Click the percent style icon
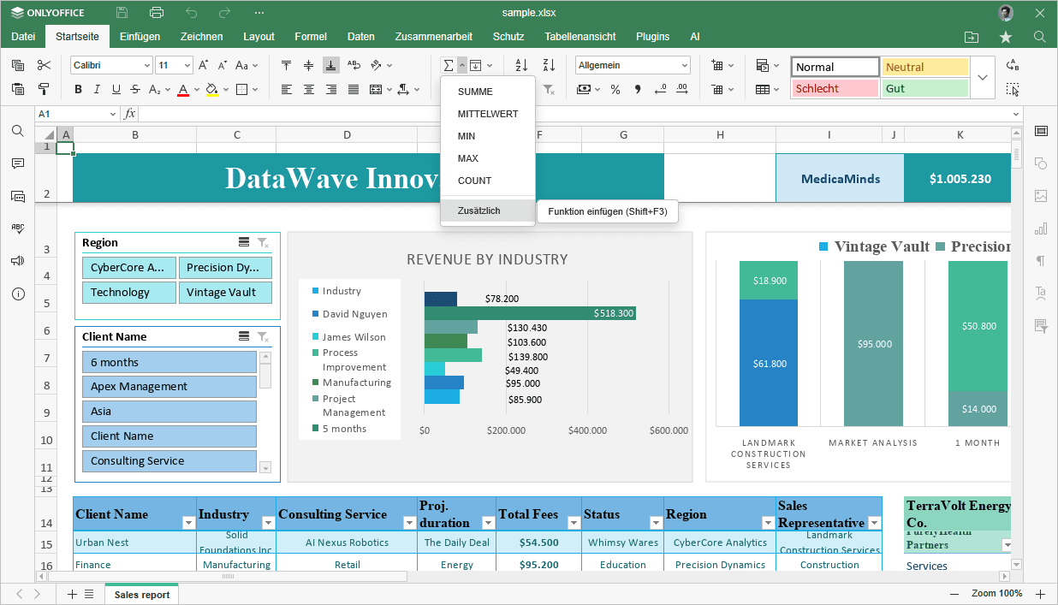 615,89
